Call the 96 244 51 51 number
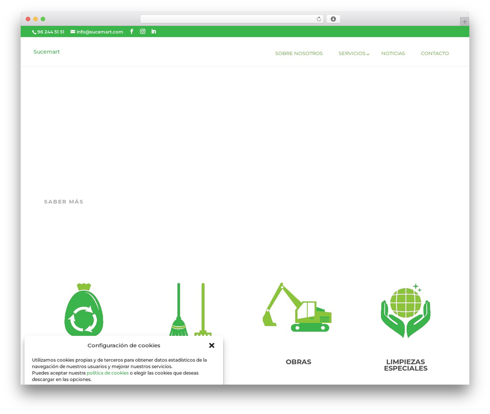Viewport: 490px width, 414px height. [x=51, y=32]
